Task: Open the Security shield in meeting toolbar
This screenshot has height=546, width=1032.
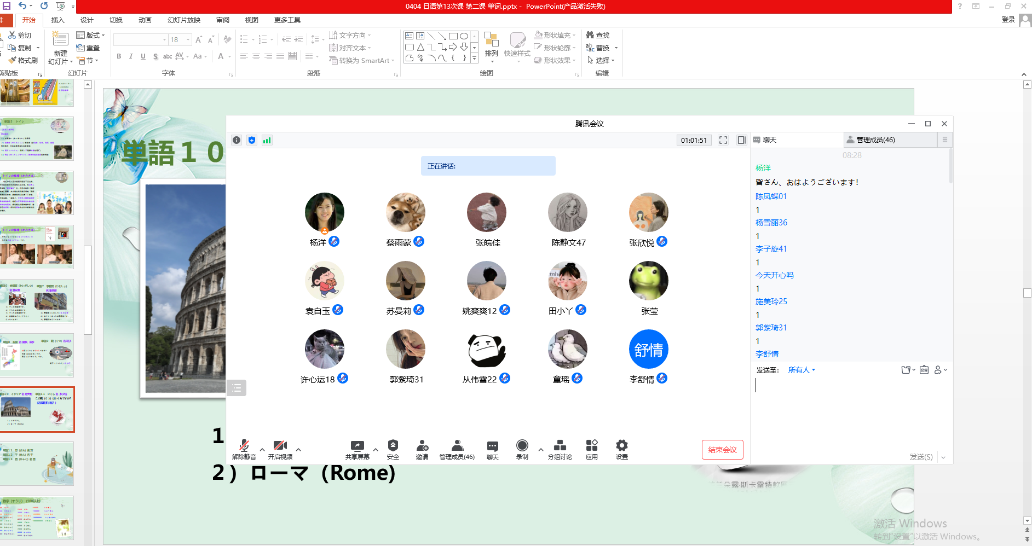Action: tap(393, 449)
